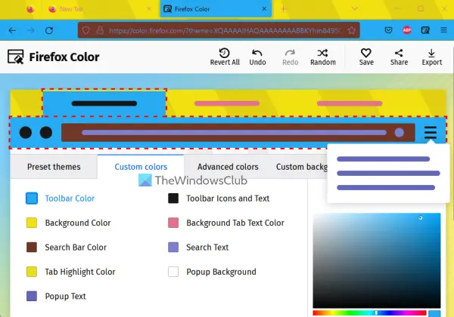Switch to the Advanced colors tab

pyautogui.click(x=228, y=167)
